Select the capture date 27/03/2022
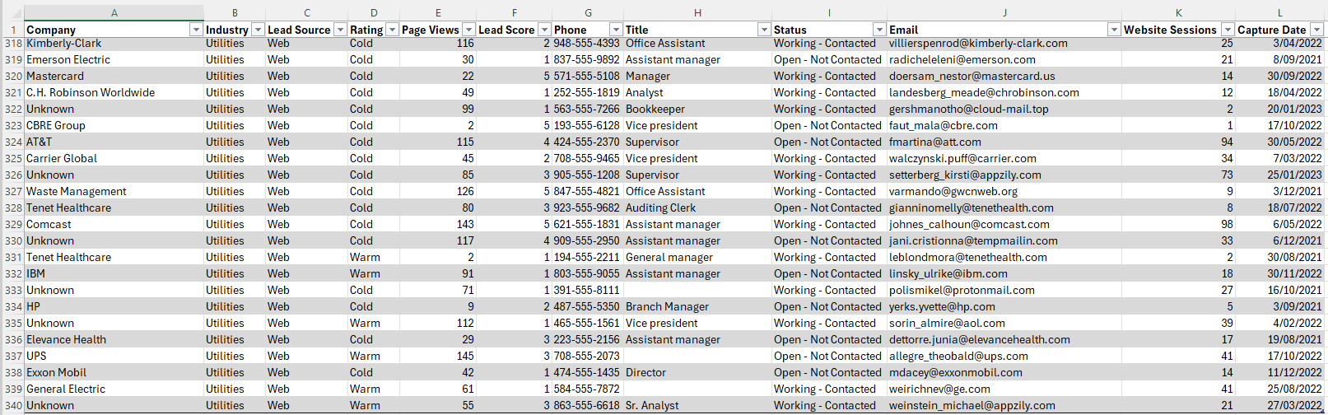The image size is (1328, 415). 1279,405
